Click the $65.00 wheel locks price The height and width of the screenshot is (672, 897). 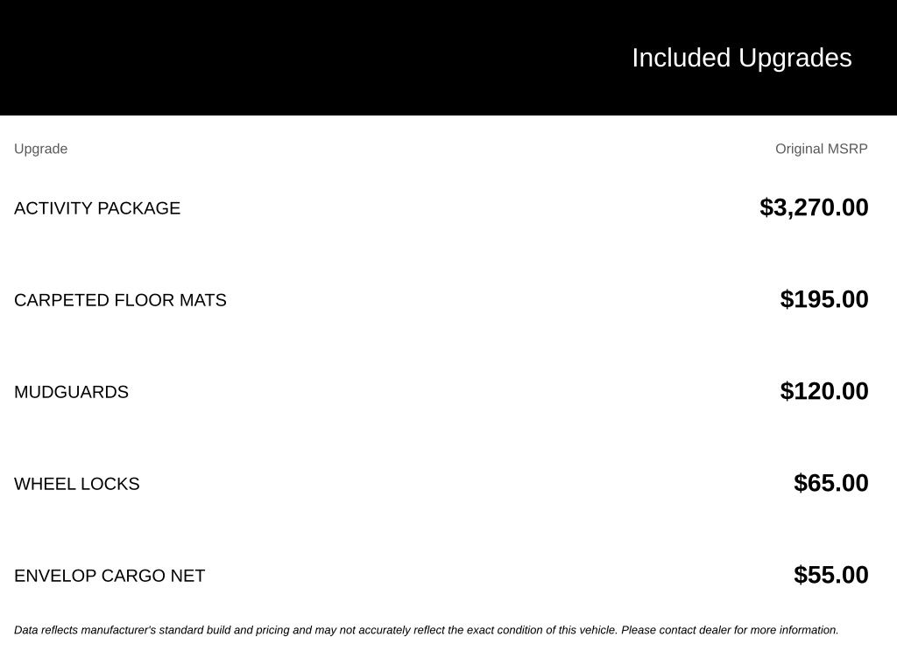(x=830, y=483)
